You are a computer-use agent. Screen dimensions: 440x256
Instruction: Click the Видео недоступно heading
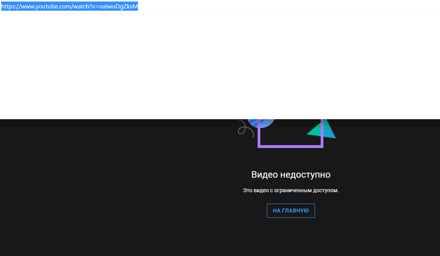click(x=291, y=174)
